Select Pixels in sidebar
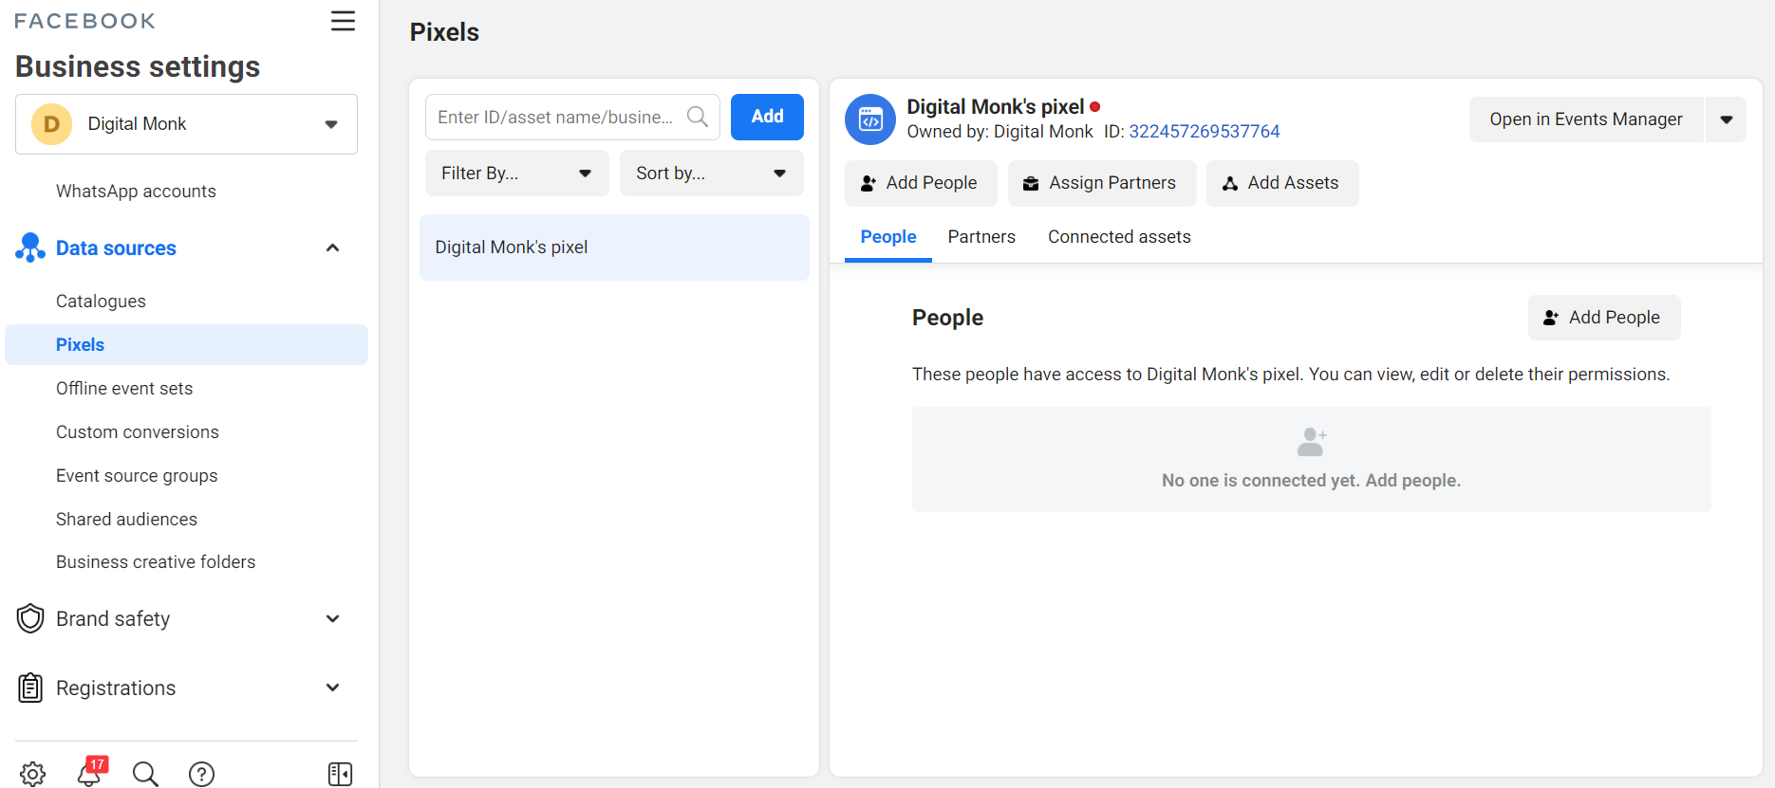 186,345
